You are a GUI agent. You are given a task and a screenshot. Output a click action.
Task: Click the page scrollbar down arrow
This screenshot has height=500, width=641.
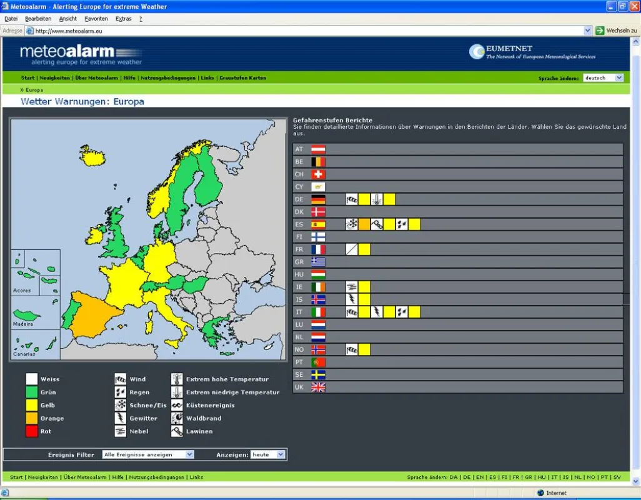coord(635,482)
